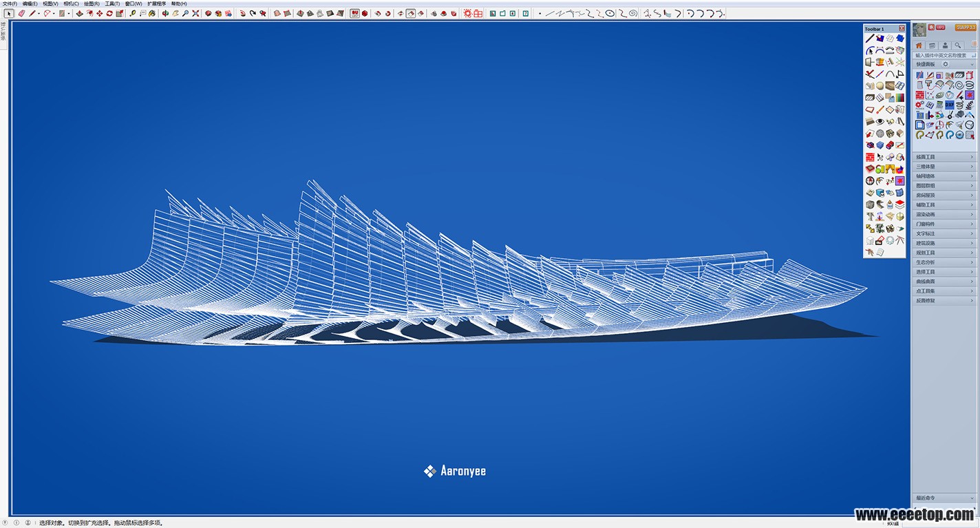This screenshot has width=980, height=528.
Task: Open the 窗口(W) menu
Action: pyautogui.click(x=134, y=3)
